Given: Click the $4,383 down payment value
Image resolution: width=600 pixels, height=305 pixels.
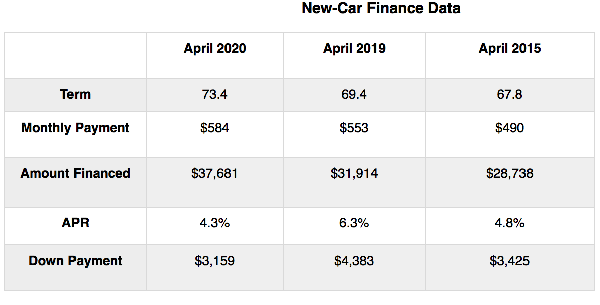Looking at the screenshot, I should click(354, 261).
